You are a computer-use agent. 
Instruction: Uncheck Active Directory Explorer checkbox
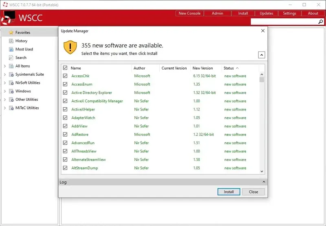tap(65, 93)
